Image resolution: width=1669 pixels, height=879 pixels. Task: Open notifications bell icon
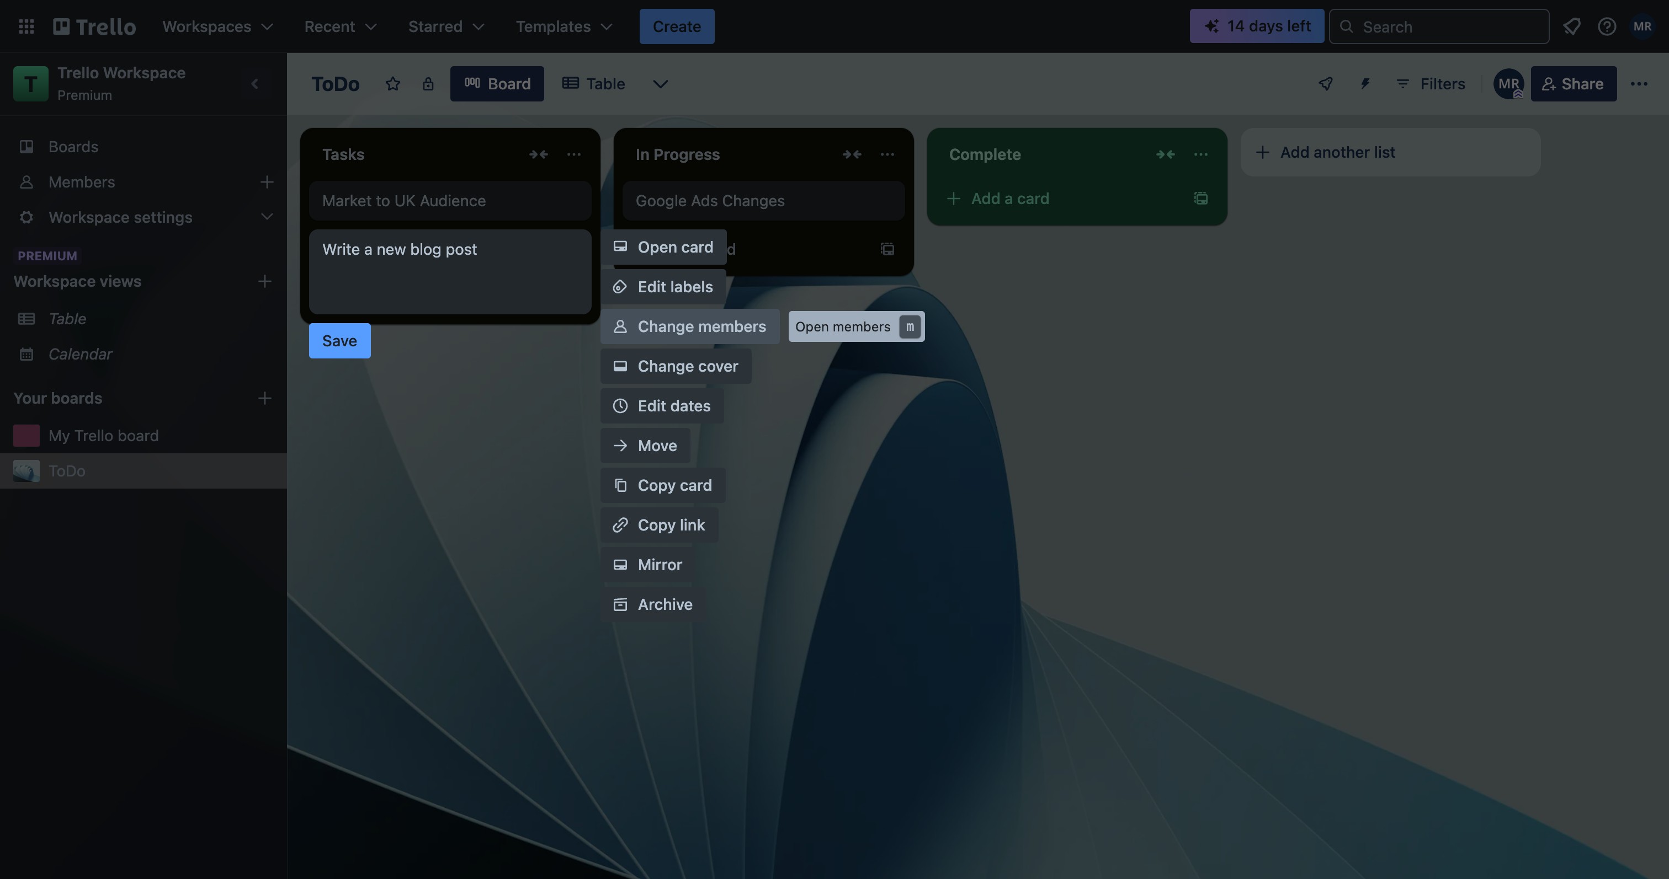click(1572, 26)
